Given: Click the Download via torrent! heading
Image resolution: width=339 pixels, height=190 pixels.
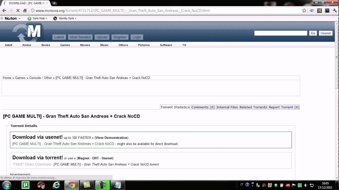Looking at the screenshot, I should coord(38,158).
